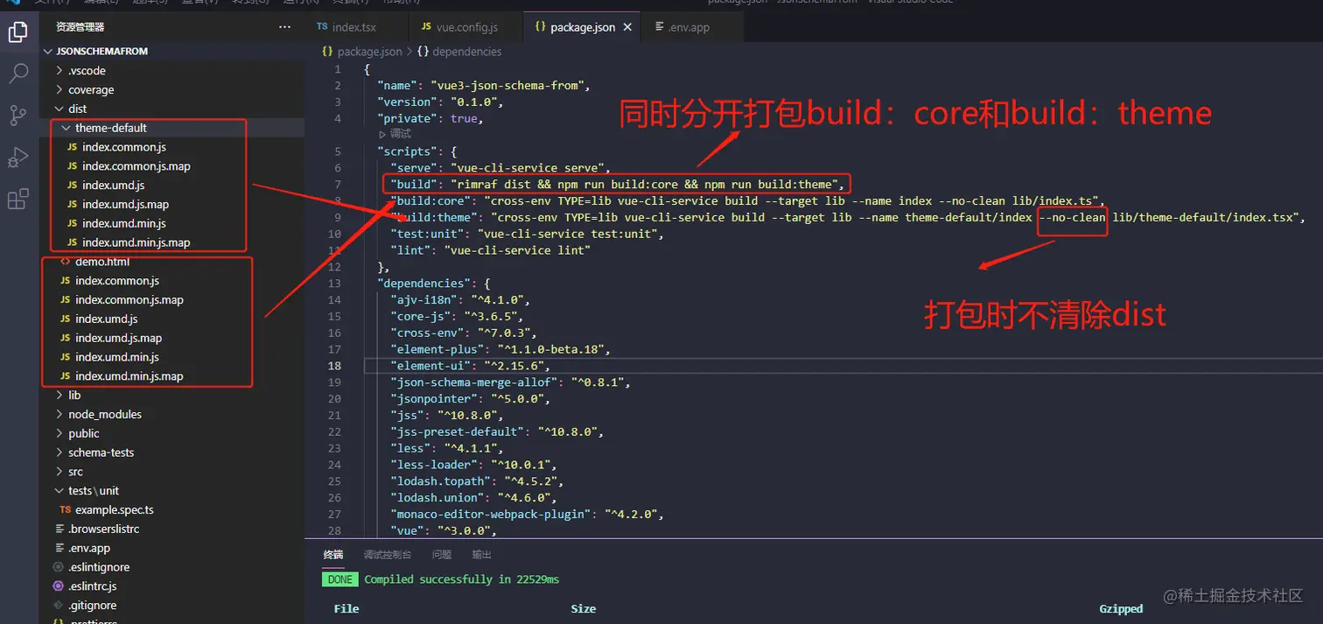The image size is (1323, 624).
Task: Click the "name" key on line 2
Action: coord(397,85)
